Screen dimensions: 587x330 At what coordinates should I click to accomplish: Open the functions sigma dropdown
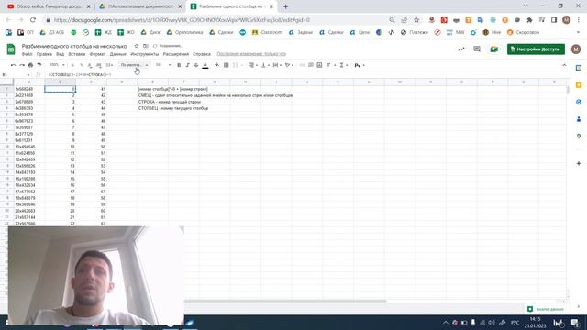343,65
